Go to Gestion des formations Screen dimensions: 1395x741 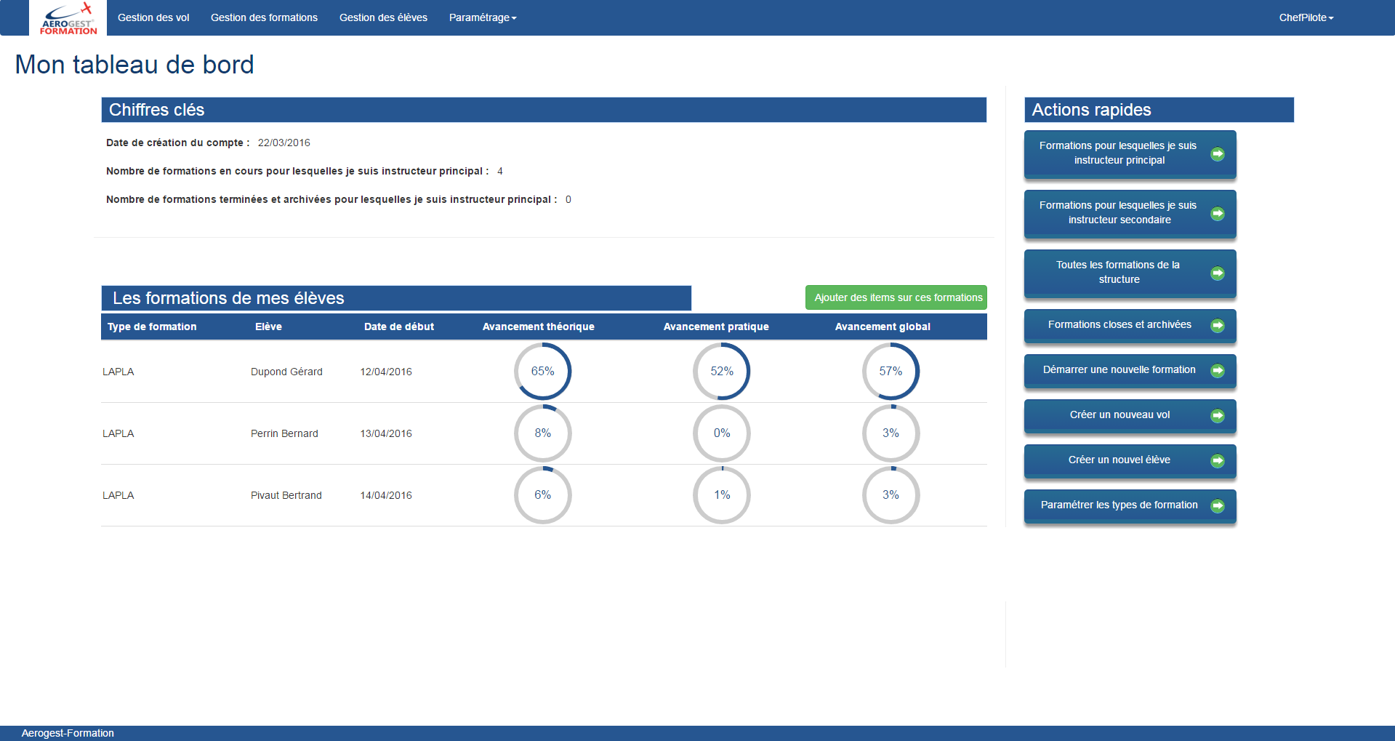264,17
